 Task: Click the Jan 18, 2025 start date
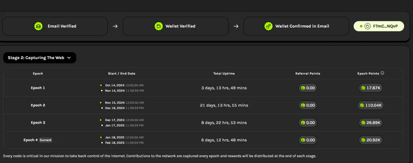115,137
